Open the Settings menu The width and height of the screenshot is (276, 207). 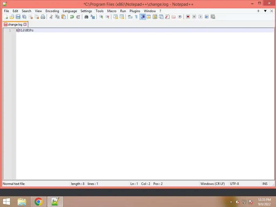tap(86, 11)
